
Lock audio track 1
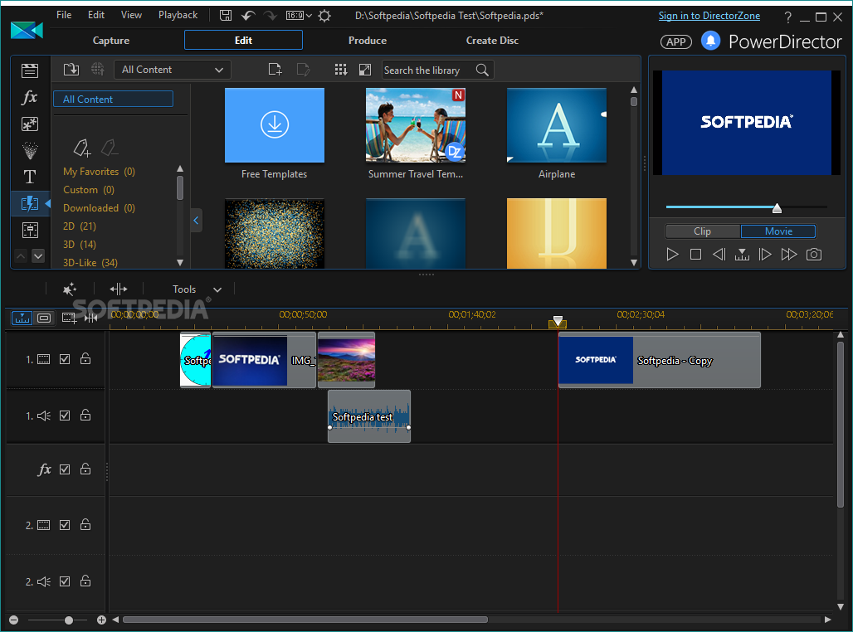point(85,415)
